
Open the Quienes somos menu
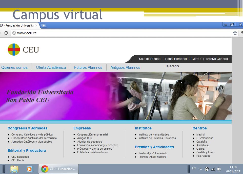click(x=14, y=67)
